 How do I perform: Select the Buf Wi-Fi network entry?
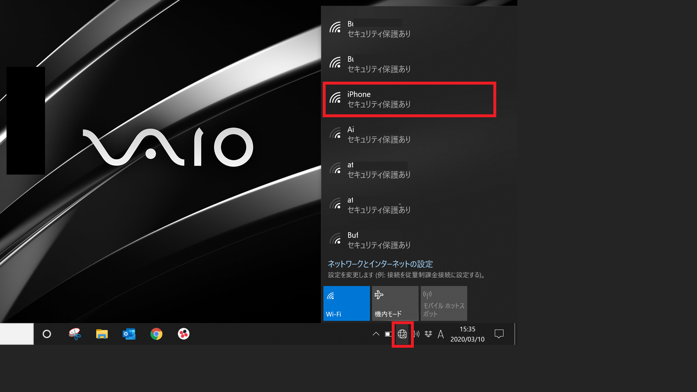point(419,240)
